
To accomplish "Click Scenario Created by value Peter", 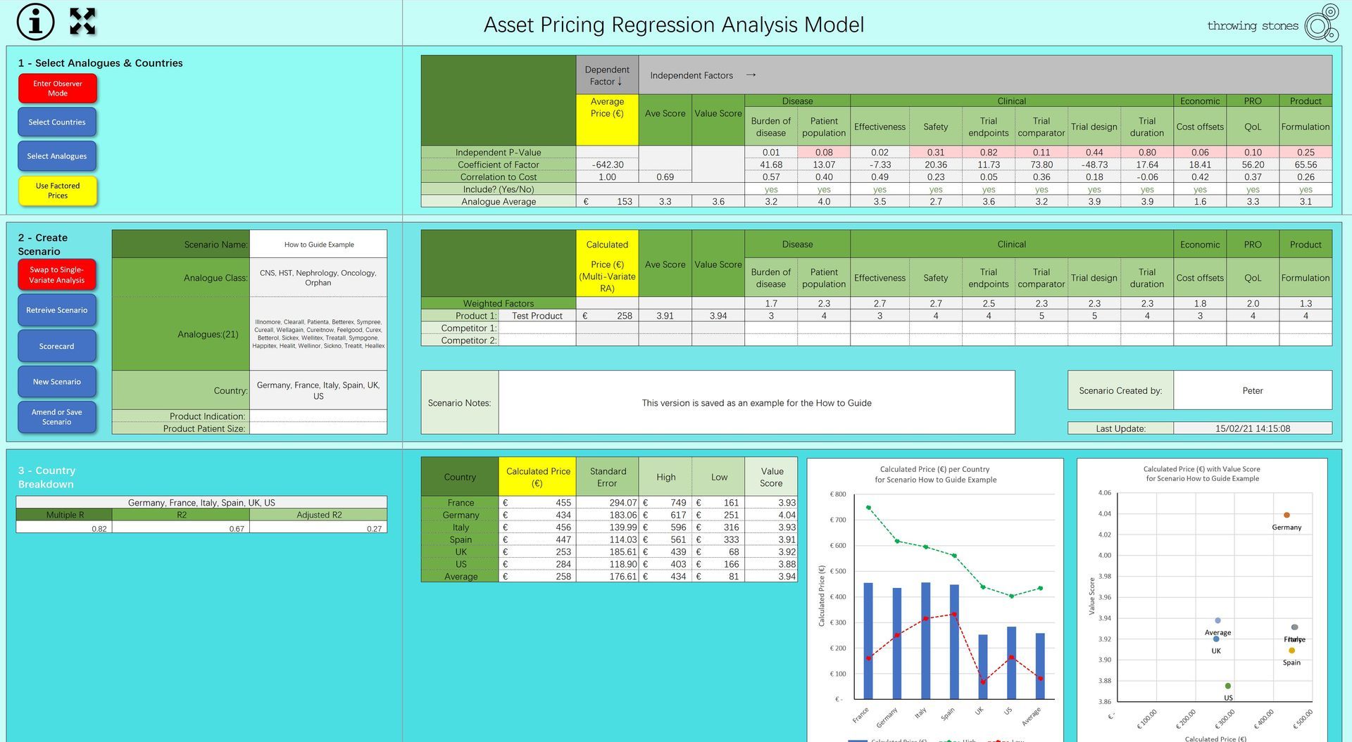I will [1253, 390].
